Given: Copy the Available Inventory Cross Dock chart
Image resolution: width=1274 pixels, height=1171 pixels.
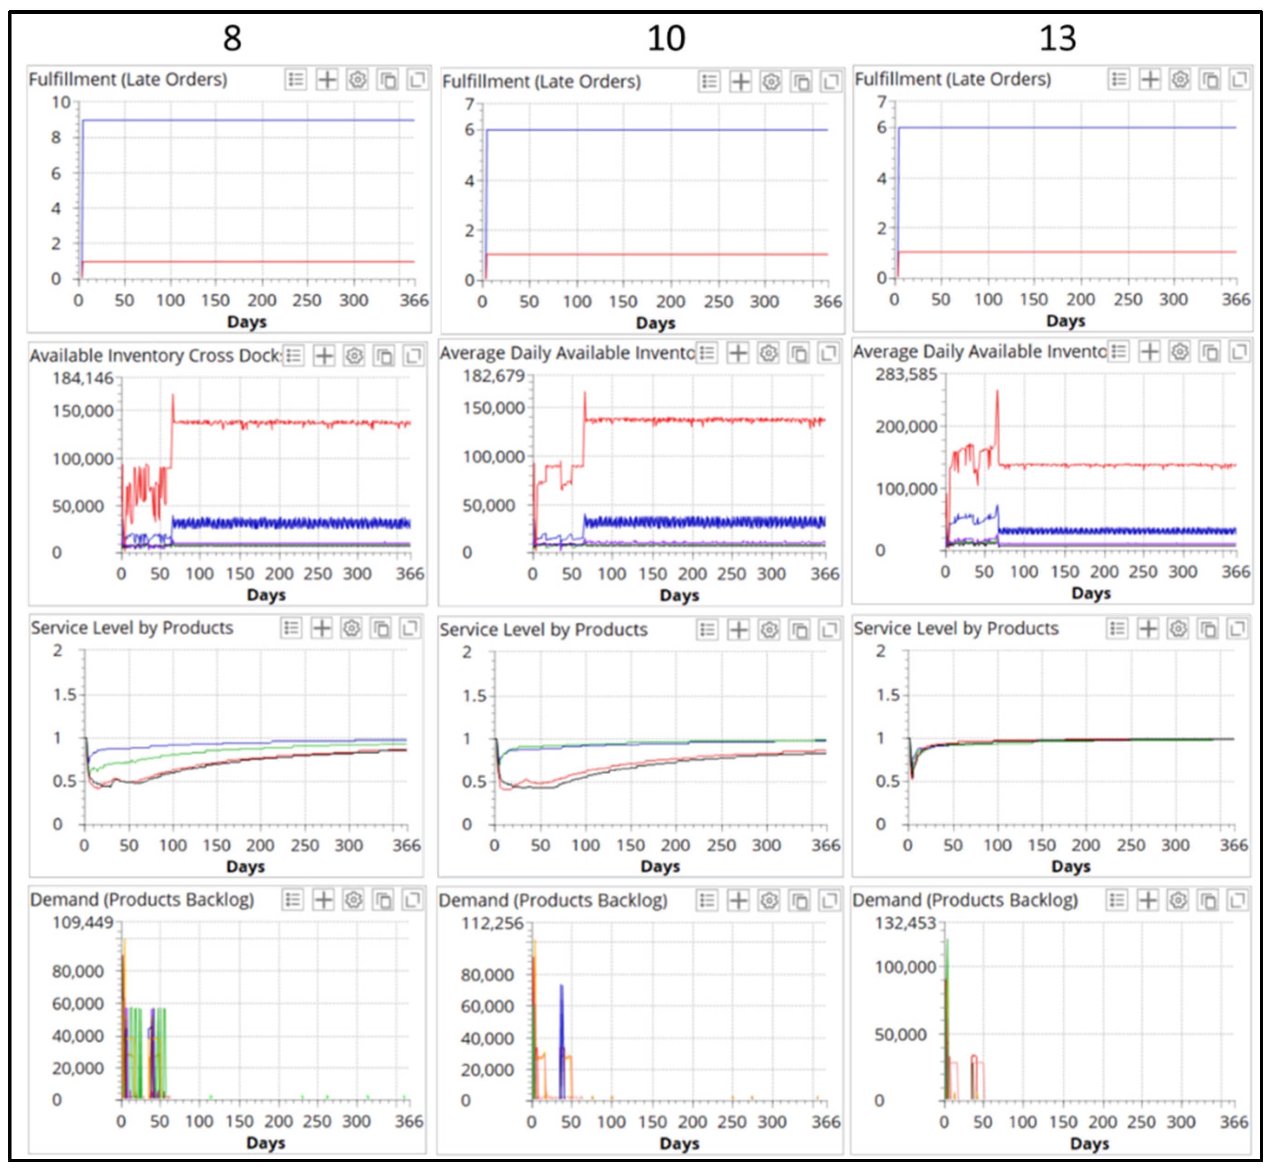Looking at the screenshot, I should point(384,356).
